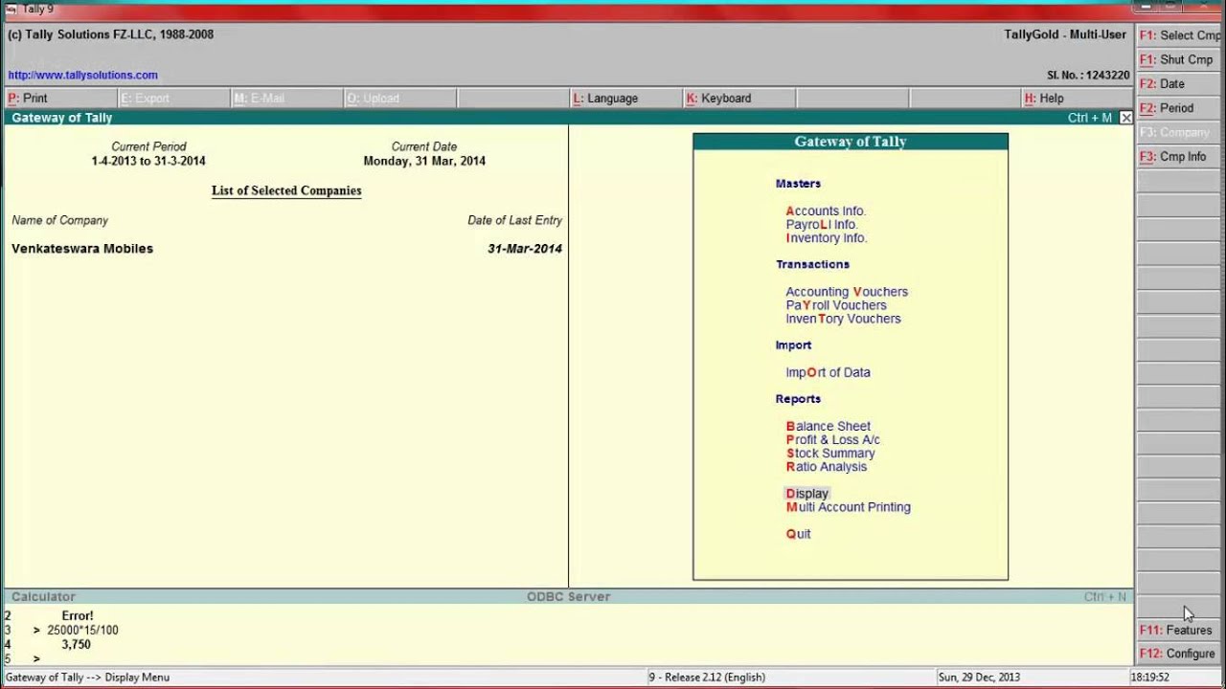
Task: Open the Stock Summary report
Action: point(830,453)
